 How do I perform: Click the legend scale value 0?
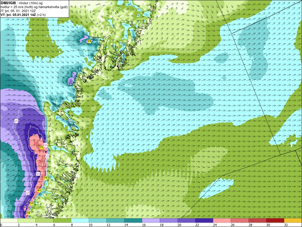(1, 225)
